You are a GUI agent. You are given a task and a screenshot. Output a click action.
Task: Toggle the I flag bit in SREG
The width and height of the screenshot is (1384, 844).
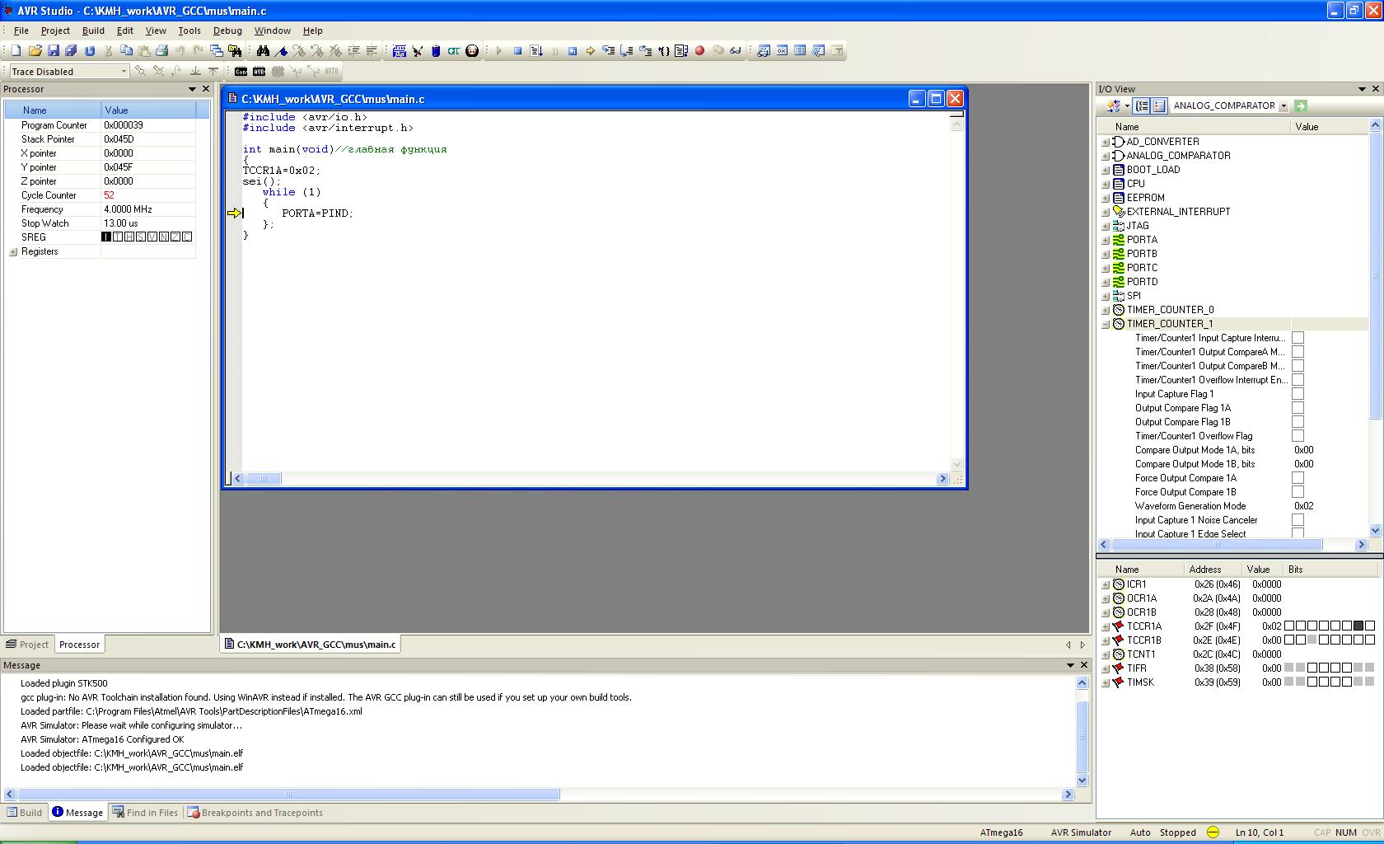106,237
